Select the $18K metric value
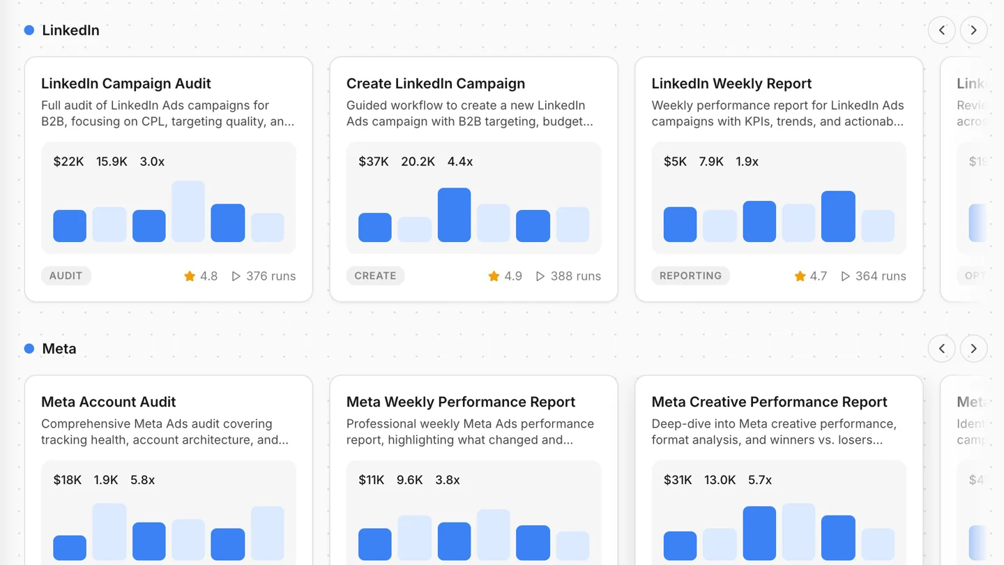1004x565 pixels. (68, 480)
